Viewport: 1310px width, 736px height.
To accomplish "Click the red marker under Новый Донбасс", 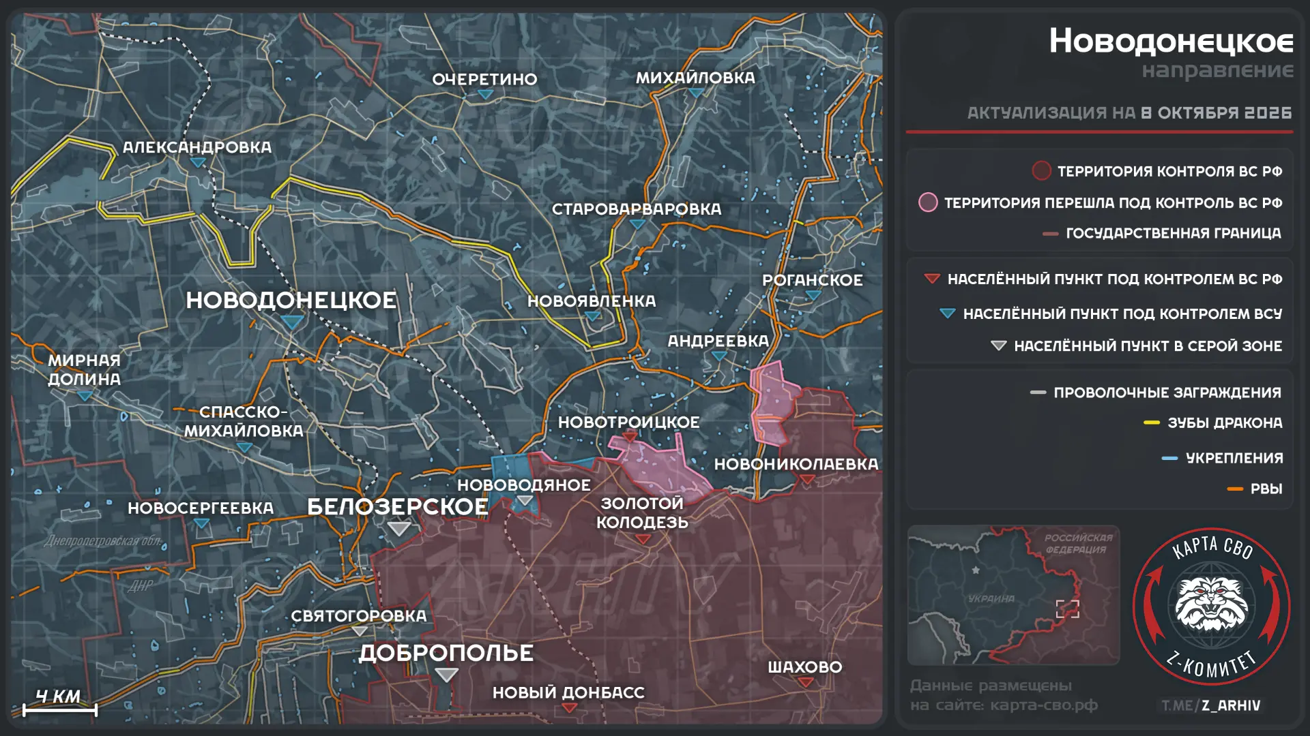I will 569,707.
